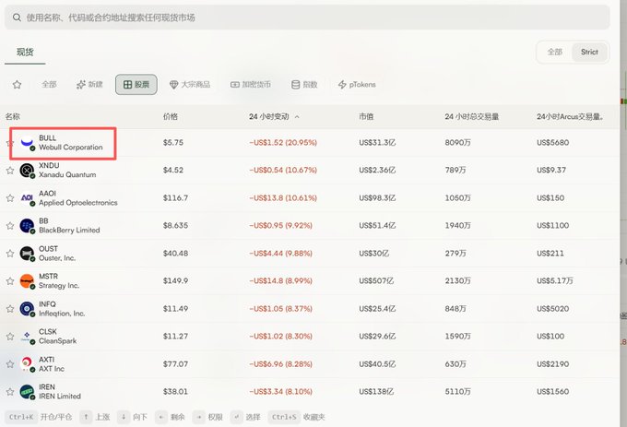Sort by the 24 小时总交易量 column header
The height and width of the screenshot is (427, 627).
tap(472, 116)
